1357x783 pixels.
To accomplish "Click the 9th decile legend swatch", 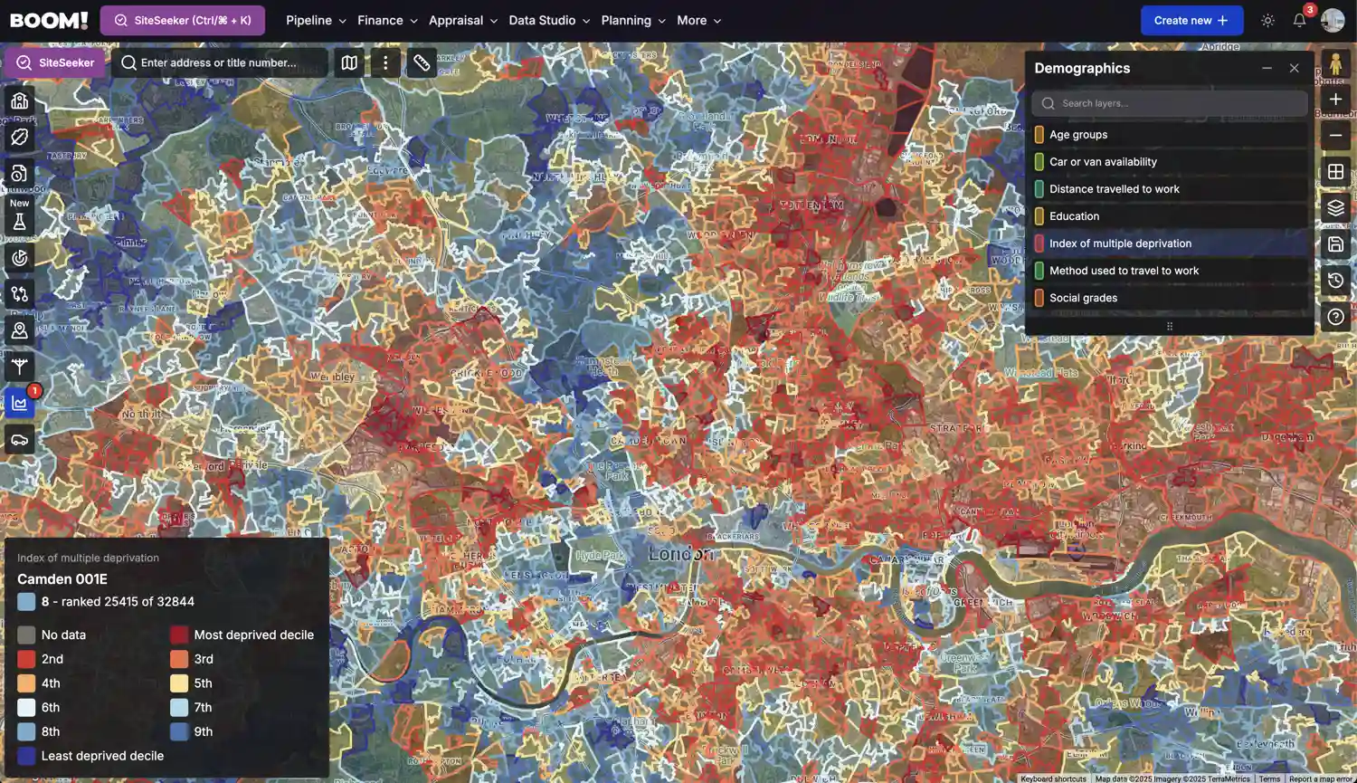I will tap(179, 731).
